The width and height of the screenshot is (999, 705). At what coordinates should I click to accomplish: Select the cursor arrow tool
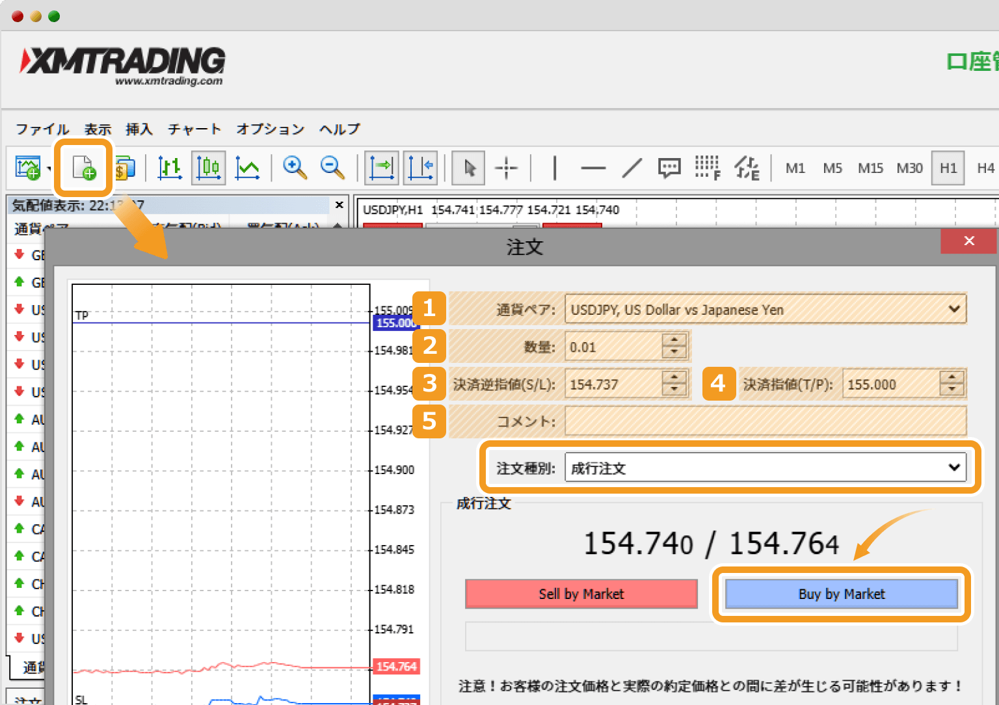[x=468, y=168]
